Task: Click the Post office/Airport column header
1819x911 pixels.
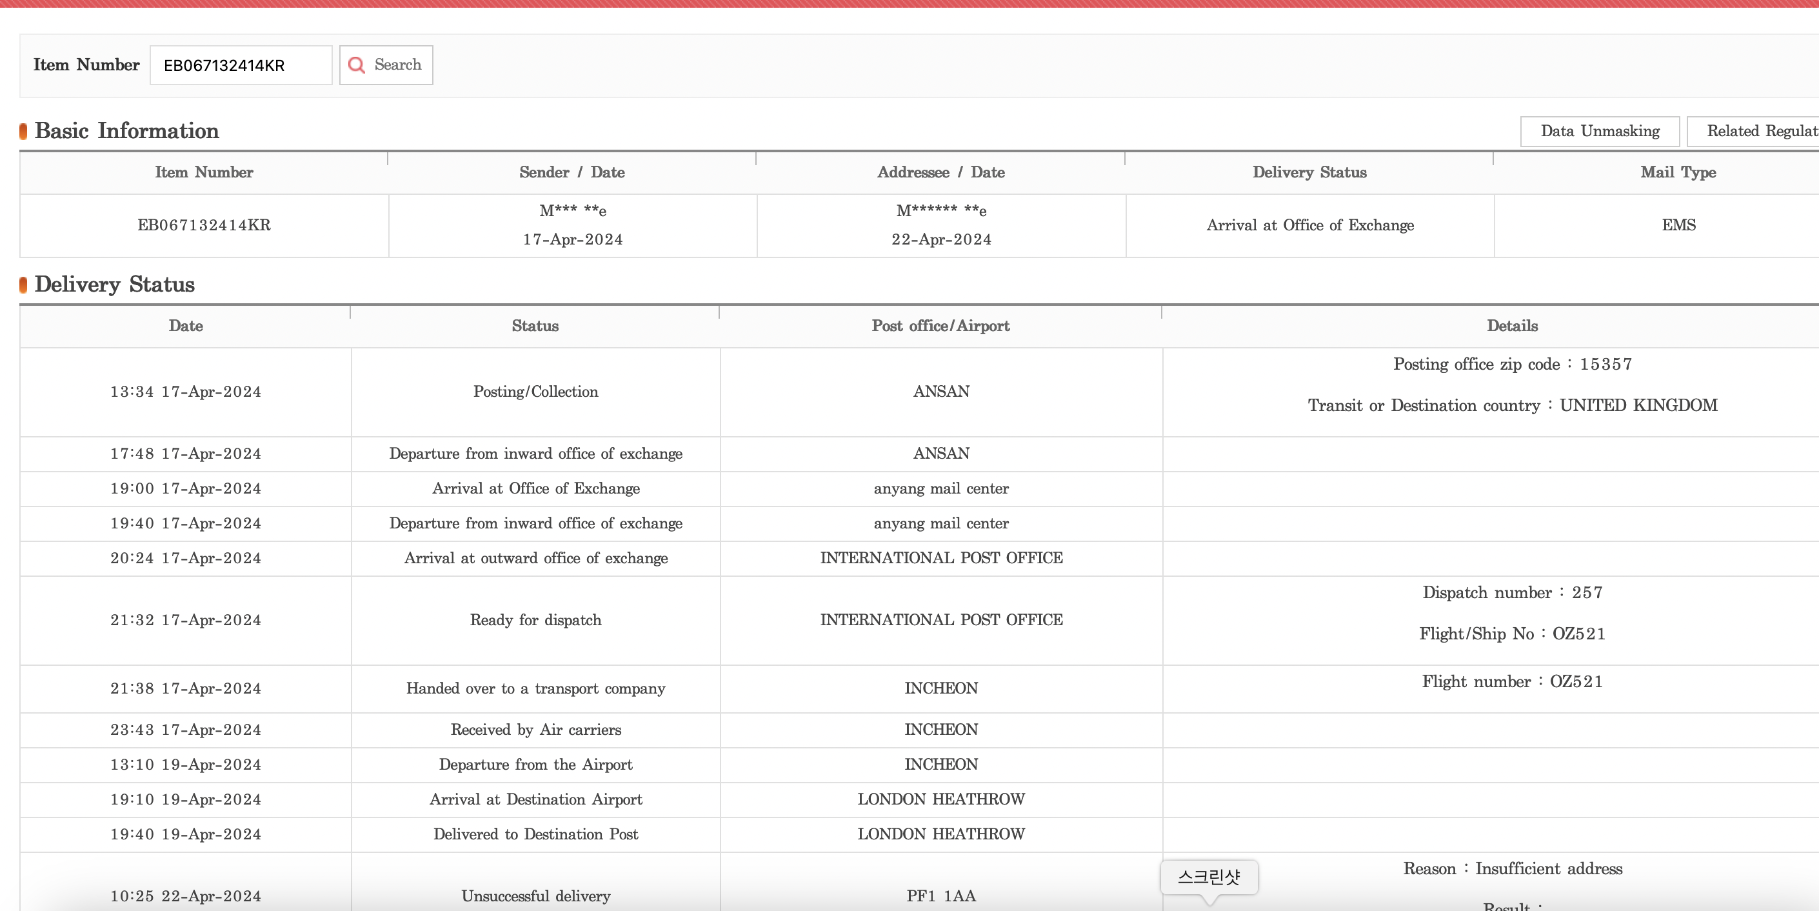Action: click(940, 326)
